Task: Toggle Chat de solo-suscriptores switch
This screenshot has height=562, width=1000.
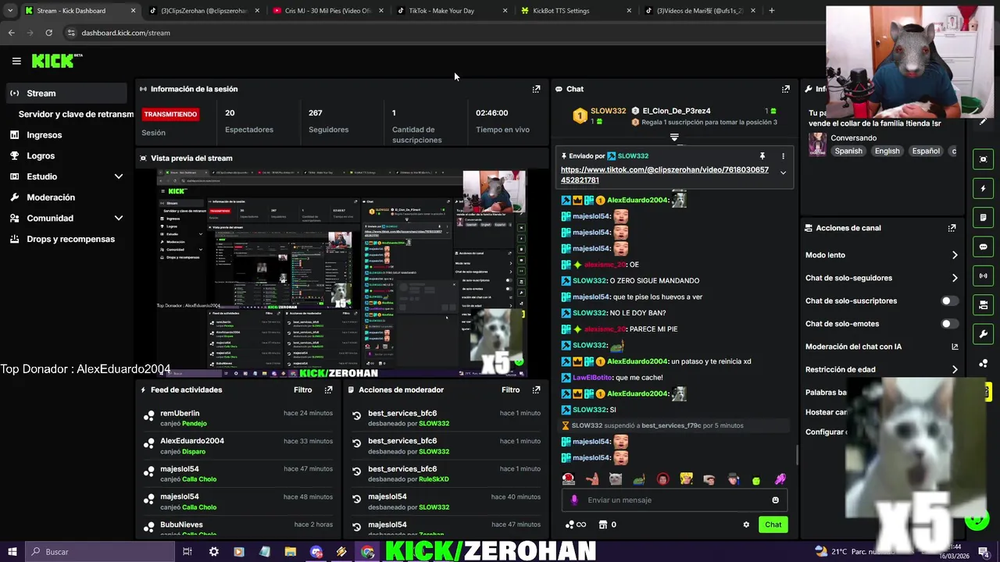Action: [x=949, y=301]
